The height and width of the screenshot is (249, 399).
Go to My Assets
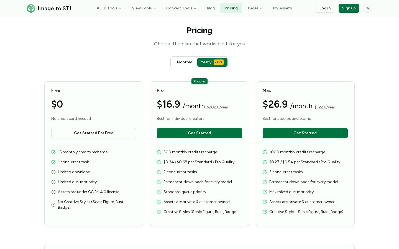pyautogui.click(x=282, y=8)
